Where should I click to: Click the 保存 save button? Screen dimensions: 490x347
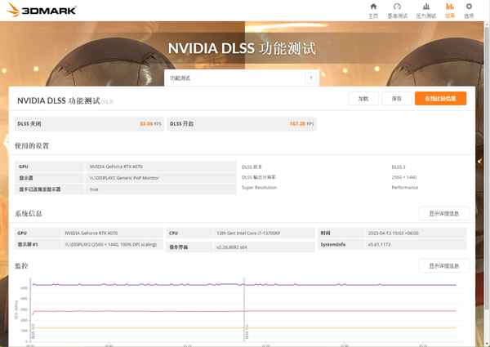tap(397, 98)
